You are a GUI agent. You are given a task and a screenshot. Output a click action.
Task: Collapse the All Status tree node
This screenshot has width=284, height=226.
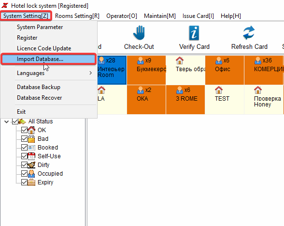coord(7,121)
